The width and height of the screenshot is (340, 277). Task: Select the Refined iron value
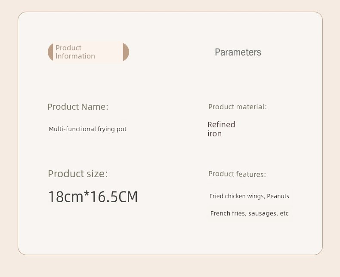[x=221, y=129]
